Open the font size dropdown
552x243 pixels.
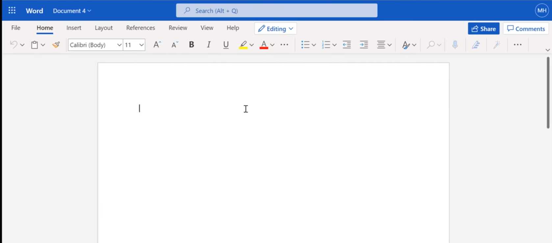[141, 45]
